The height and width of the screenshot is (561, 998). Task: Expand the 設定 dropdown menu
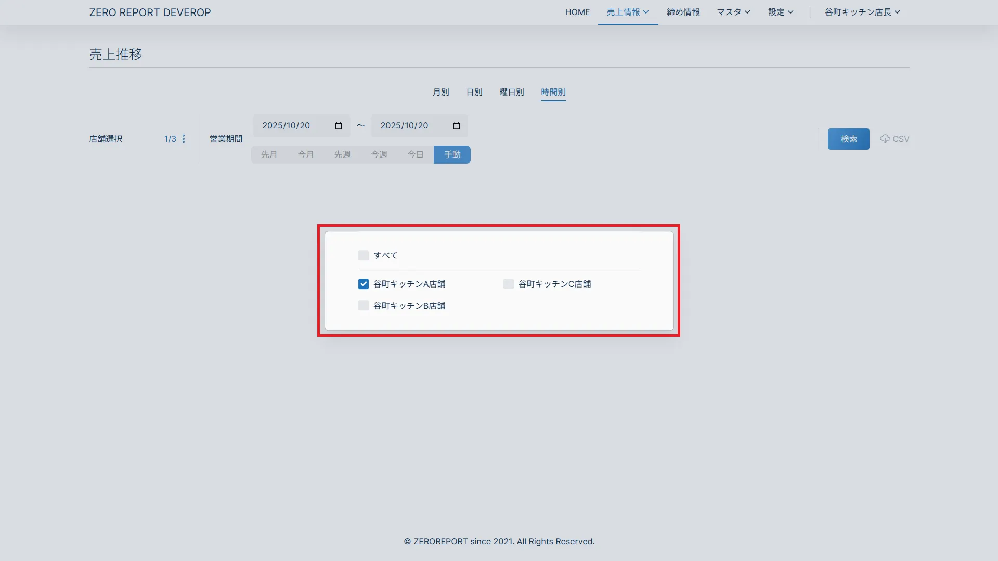coord(781,12)
